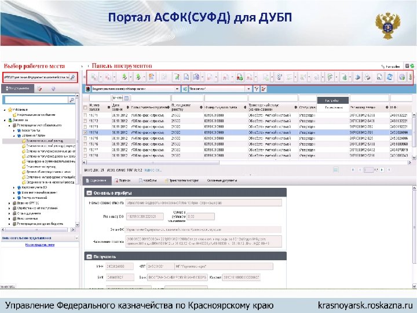
Task: Click the second icon tab in left panel
Action: [40, 89]
